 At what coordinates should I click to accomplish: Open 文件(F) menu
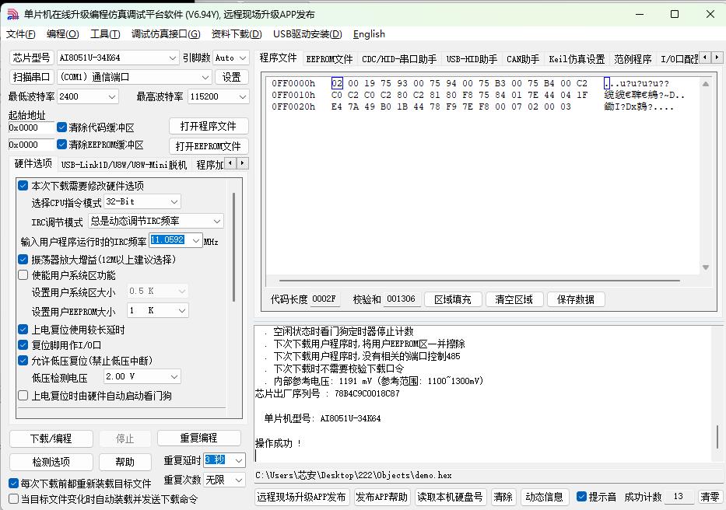coord(21,33)
